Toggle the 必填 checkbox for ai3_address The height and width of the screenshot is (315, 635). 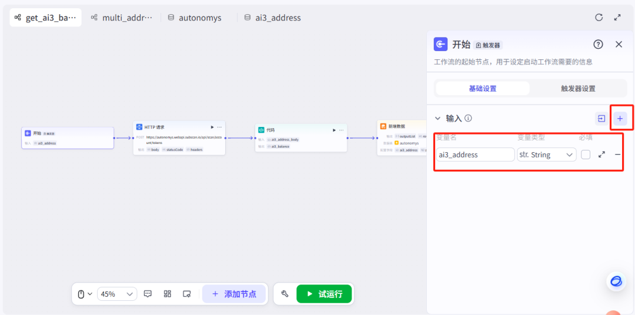click(x=585, y=155)
